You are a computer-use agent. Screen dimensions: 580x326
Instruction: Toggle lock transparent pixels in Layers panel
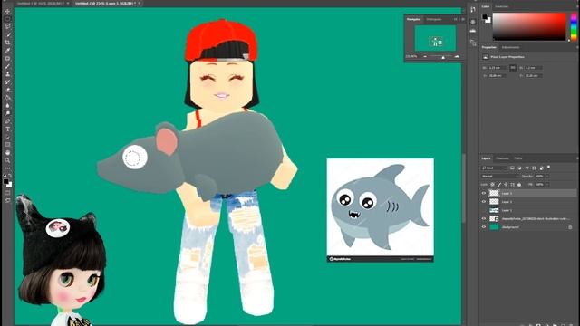(492, 184)
